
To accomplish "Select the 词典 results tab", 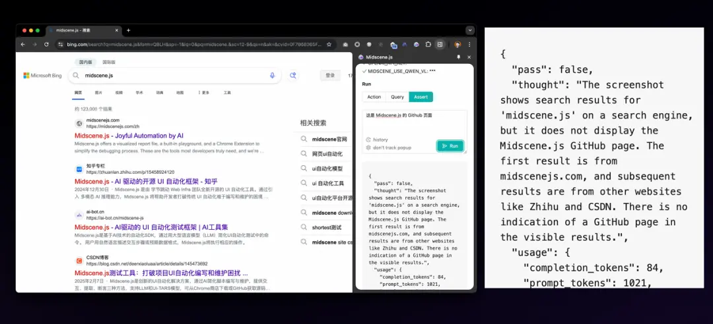I will (x=160, y=93).
